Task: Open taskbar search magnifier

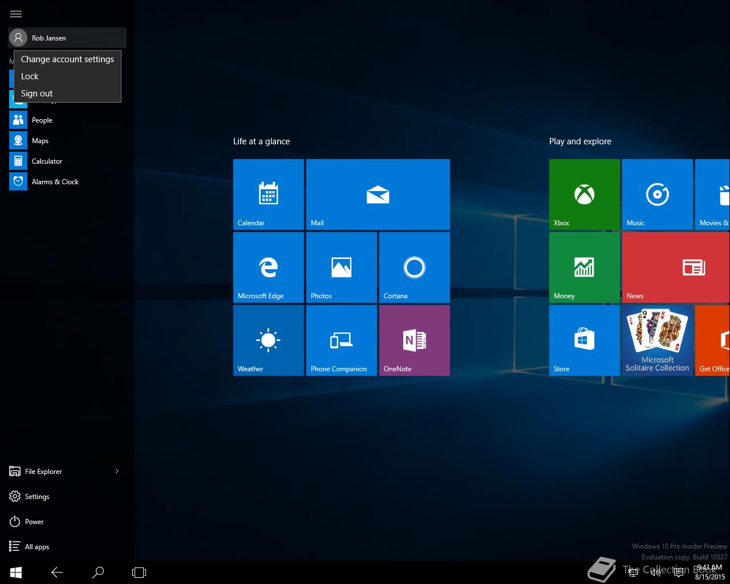Action: (98, 573)
